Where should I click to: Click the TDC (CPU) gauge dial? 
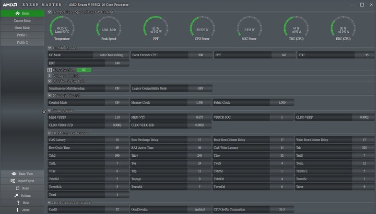coord(296,27)
